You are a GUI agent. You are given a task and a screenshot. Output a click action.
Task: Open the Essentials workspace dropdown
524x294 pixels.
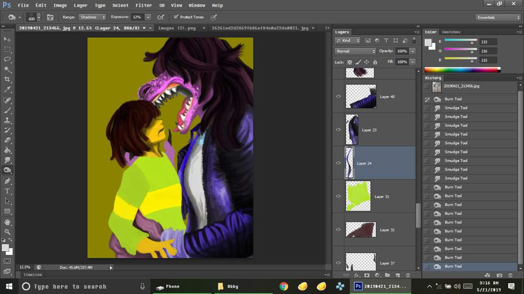coord(498,17)
